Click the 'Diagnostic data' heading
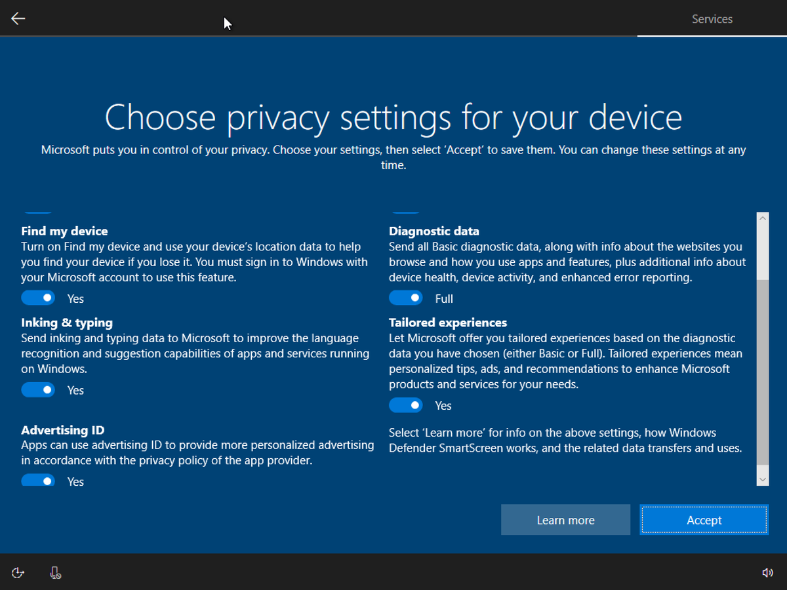Screen dimensions: 787x590 click(434, 231)
